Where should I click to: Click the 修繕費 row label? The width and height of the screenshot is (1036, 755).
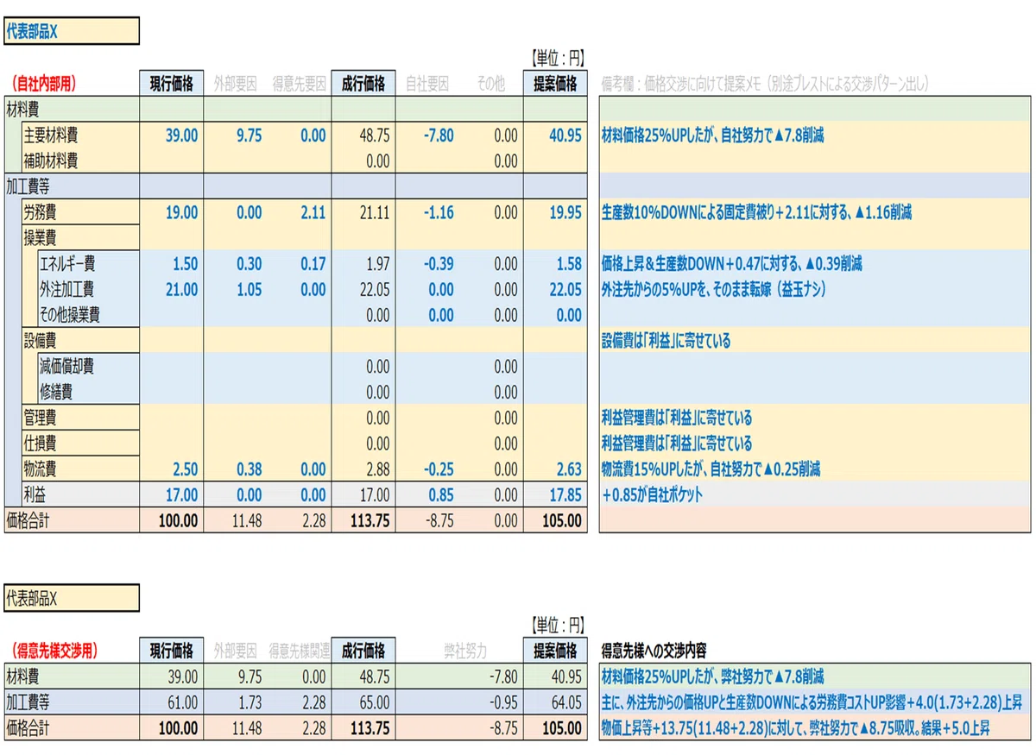(88, 393)
